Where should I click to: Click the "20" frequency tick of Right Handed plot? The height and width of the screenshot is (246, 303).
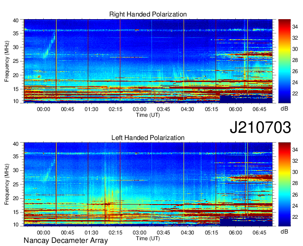point(16,75)
